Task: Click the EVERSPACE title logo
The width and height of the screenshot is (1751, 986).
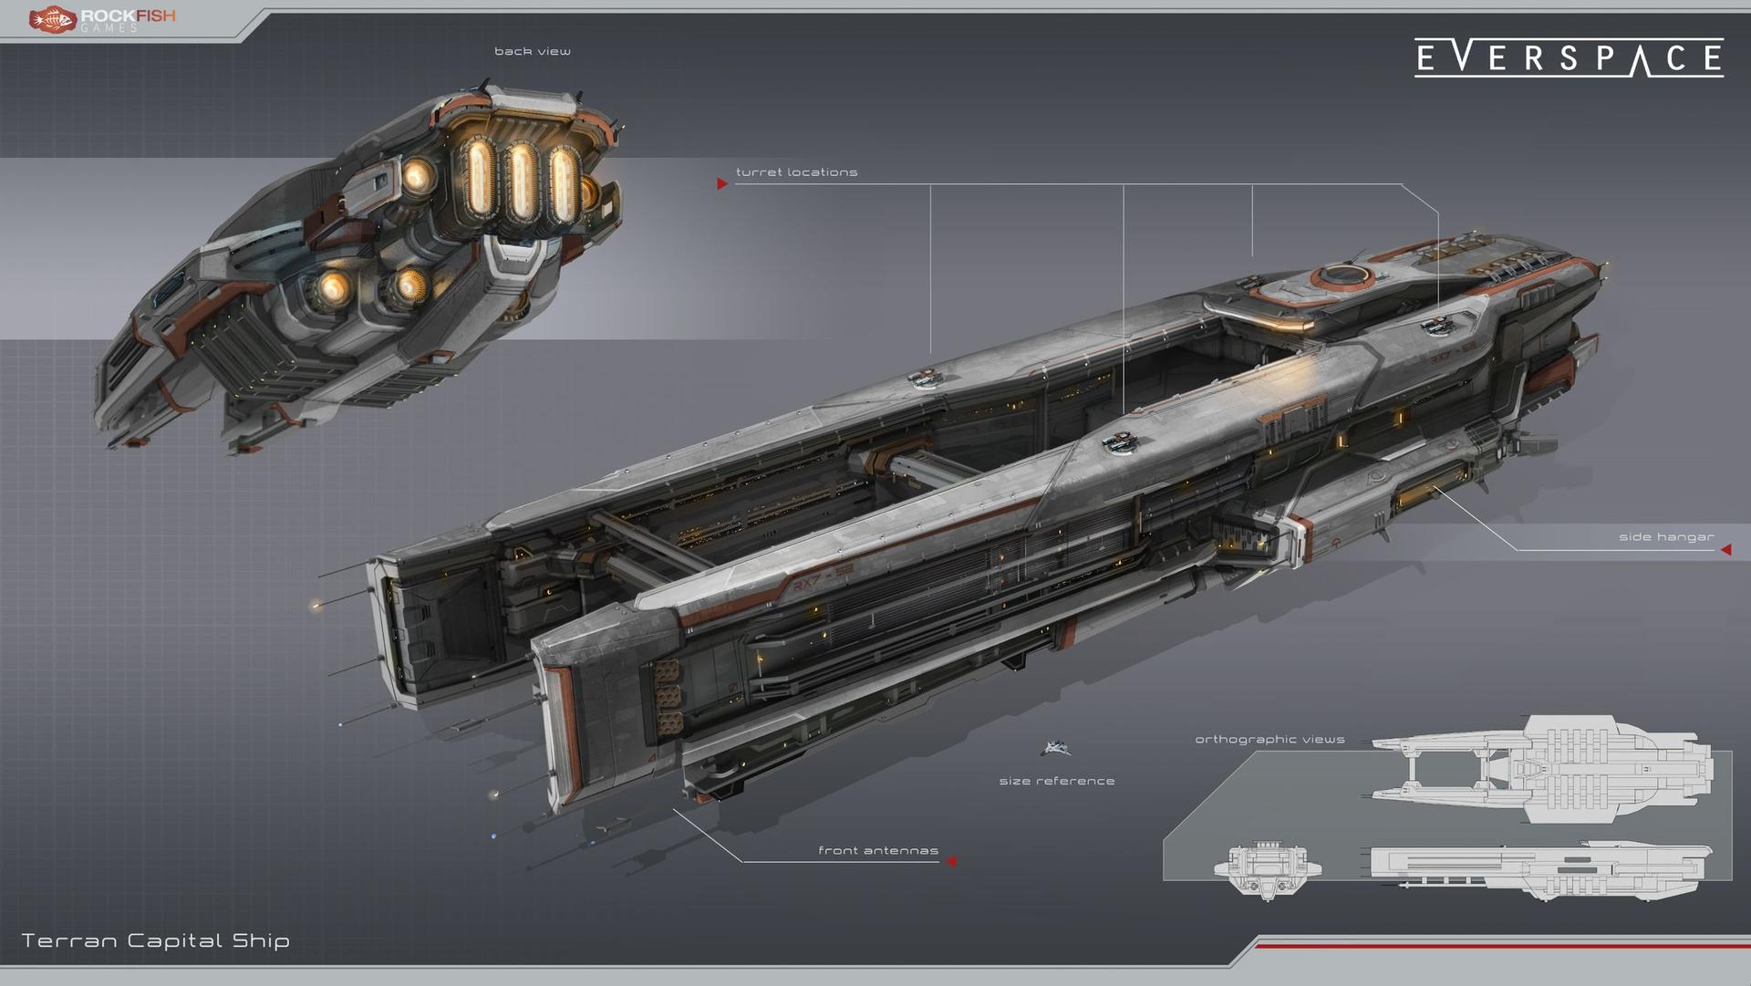Action: pyautogui.click(x=1569, y=58)
